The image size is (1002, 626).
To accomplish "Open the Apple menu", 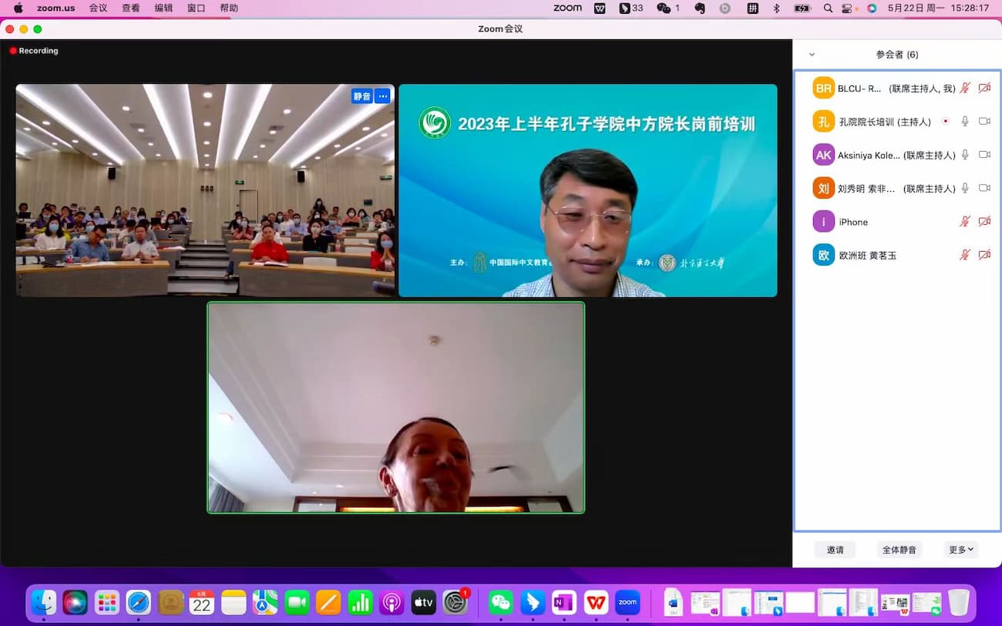I will pyautogui.click(x=18, y=8).
